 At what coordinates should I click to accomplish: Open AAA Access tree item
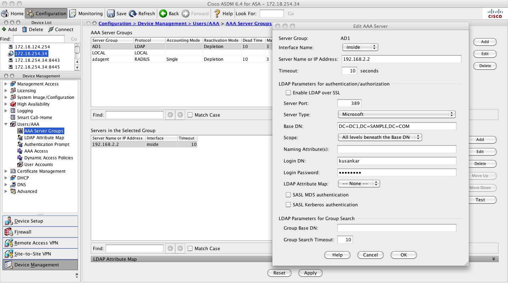[x=36, y=151]
